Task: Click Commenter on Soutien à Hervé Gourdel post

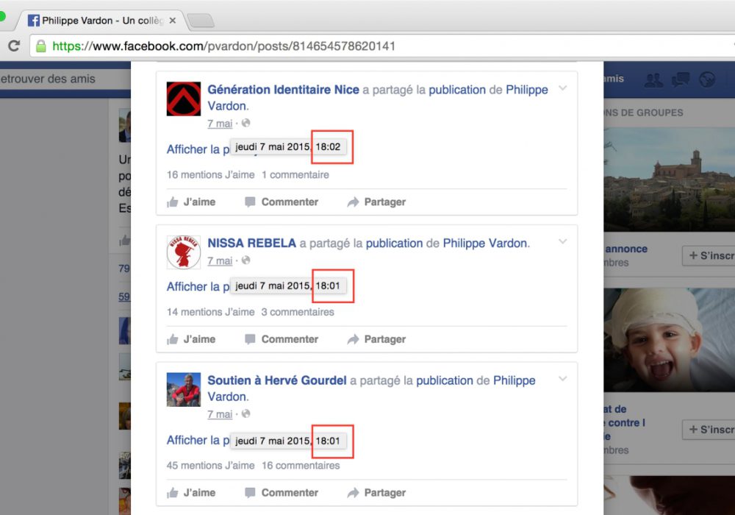Action: coord(282,493)
